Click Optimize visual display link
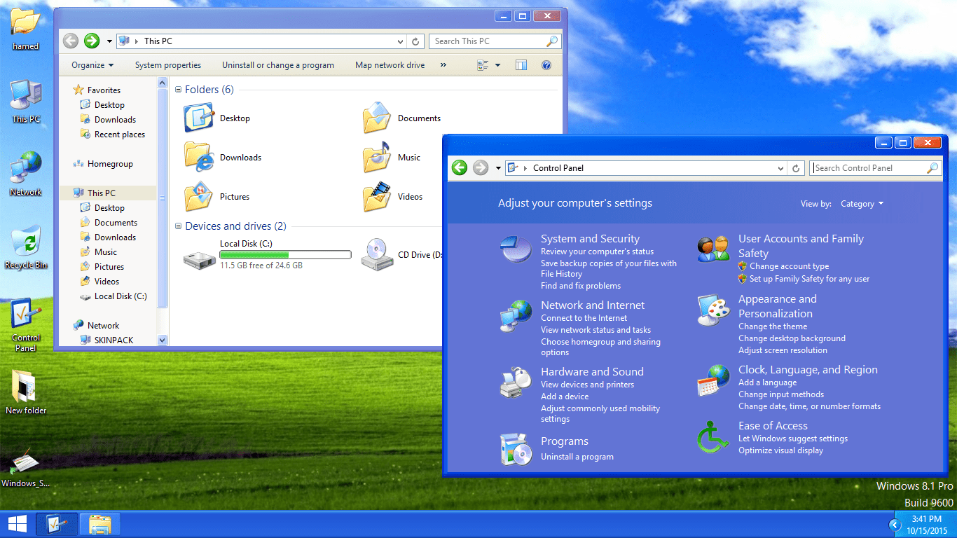957x538 pixels. 780,450
